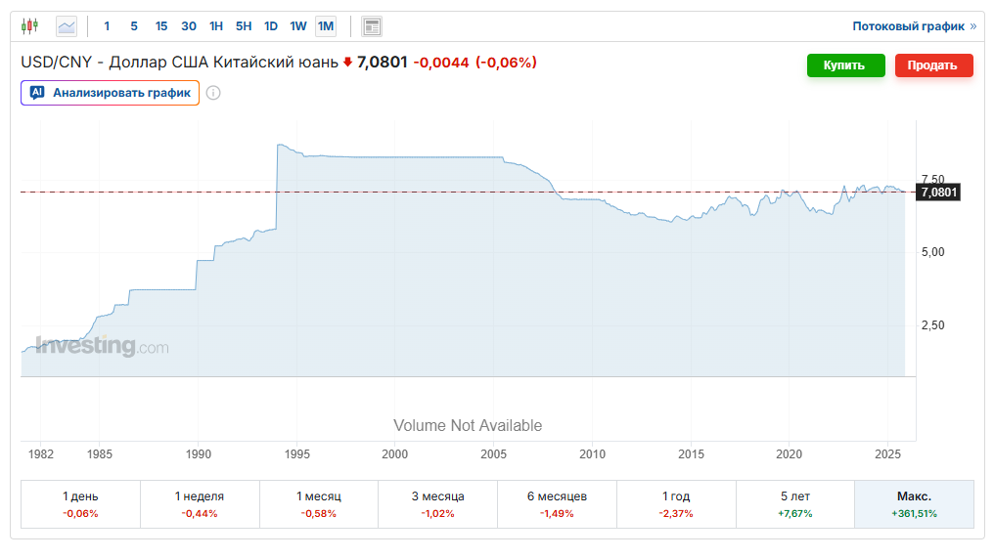The width and height of the screenshot is (994, 559).
Task: Open the news layout icon in toolbar
Action: coord(372,26)
